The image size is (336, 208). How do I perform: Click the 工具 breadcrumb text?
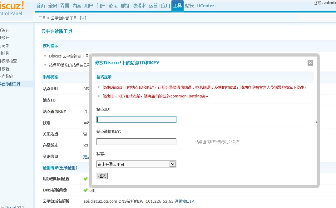42,18
